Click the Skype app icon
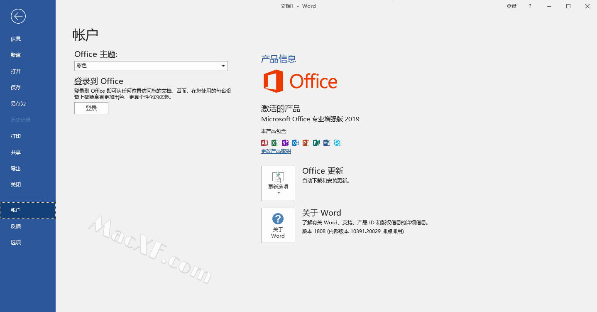 click(337, 143)
